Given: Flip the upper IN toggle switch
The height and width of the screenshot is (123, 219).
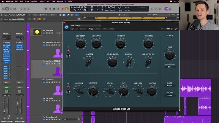Looking at the screenshot, I should [x=68, y=56].
